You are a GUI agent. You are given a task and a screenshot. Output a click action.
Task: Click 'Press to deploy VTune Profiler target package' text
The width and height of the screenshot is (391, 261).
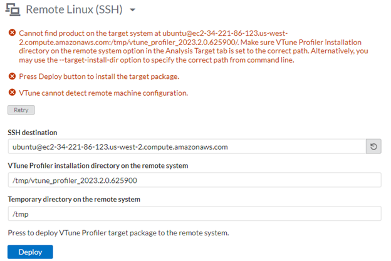118,233
